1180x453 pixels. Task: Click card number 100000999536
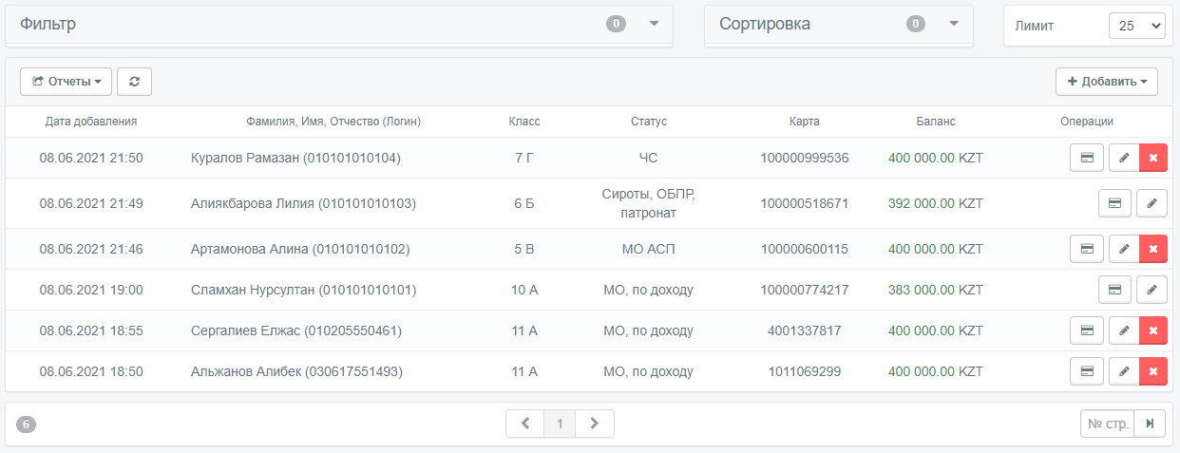[x=805, y=158]
